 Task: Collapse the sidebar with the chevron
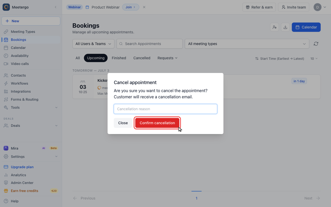point(55,7)
